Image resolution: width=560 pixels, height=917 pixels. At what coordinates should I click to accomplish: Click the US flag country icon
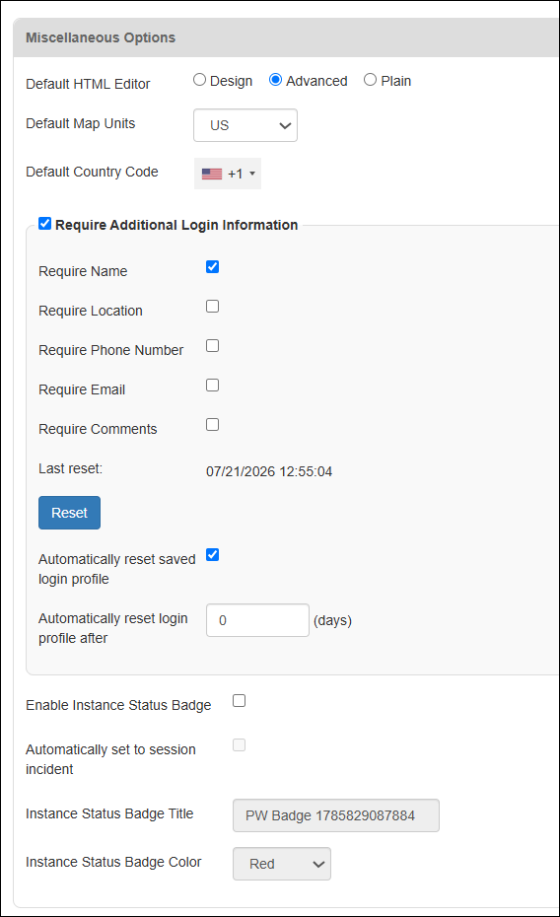pyautogui.click(x=212, y=174)
